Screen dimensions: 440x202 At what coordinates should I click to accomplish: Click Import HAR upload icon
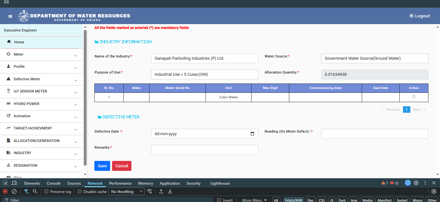pyautogui.click(x=161, y=191)
